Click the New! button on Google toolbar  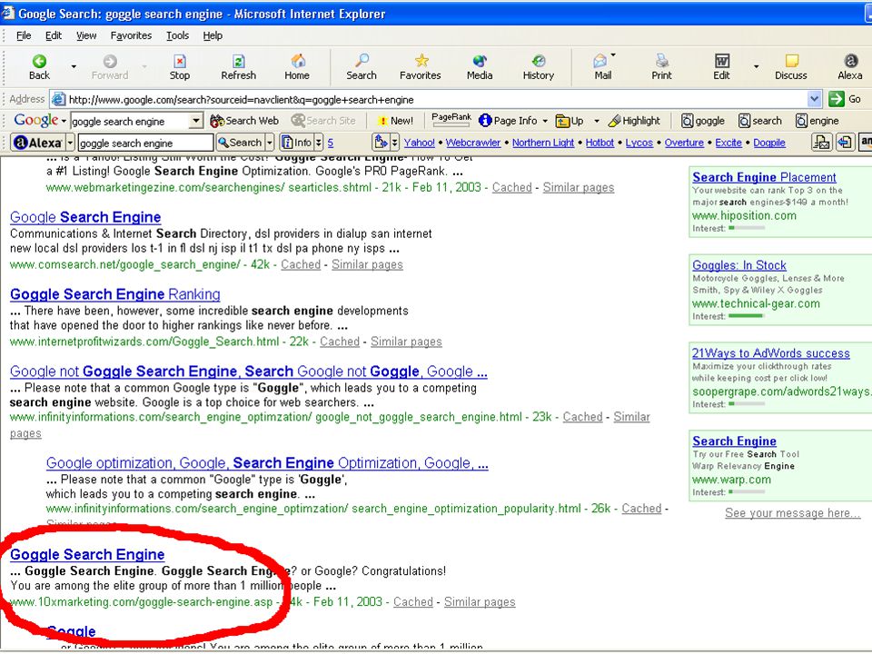point(395,121)
